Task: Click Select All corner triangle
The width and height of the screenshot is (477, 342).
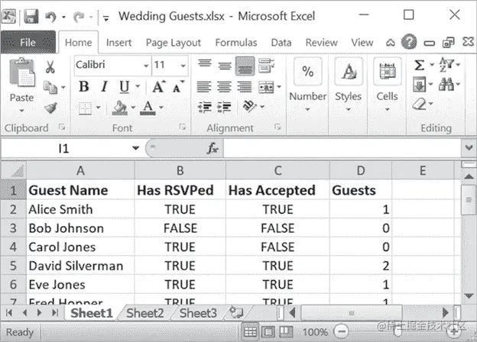Action: [14, 170]
